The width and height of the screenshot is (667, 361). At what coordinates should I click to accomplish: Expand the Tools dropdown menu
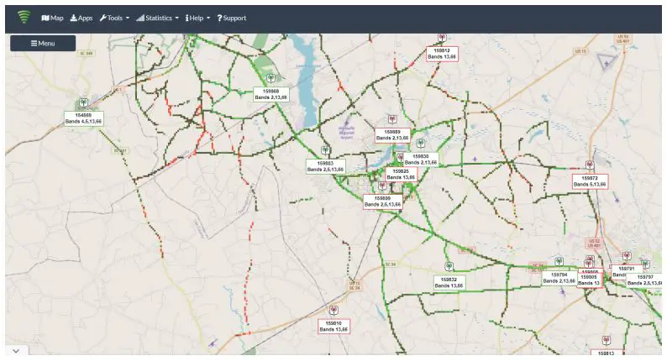tap(114, 18)
